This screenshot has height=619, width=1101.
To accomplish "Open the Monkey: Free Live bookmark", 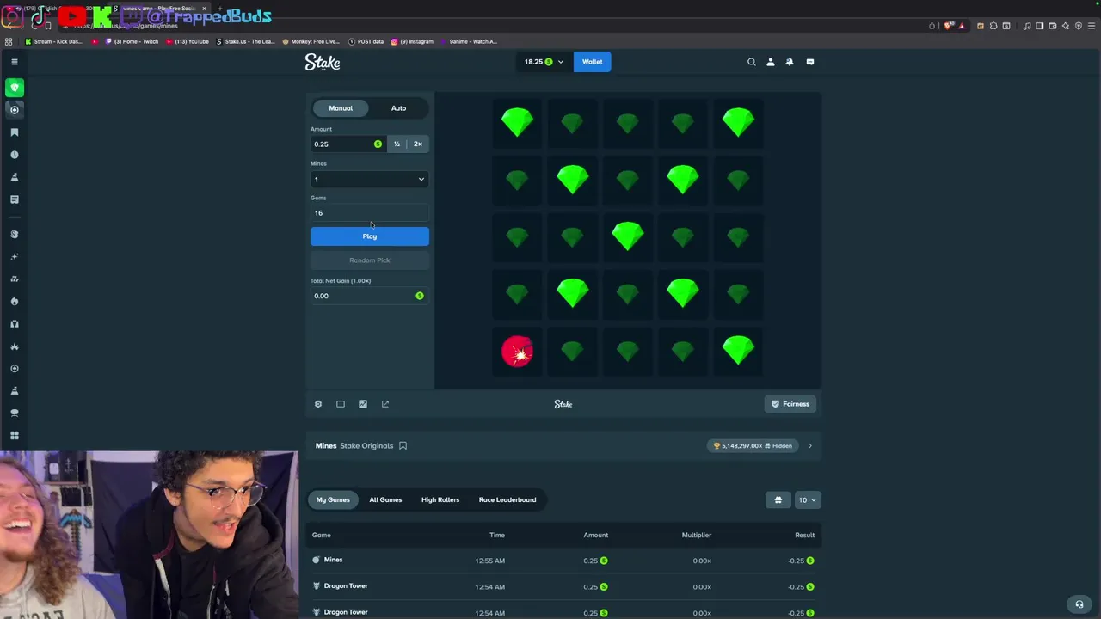I will tap(311, 41).
